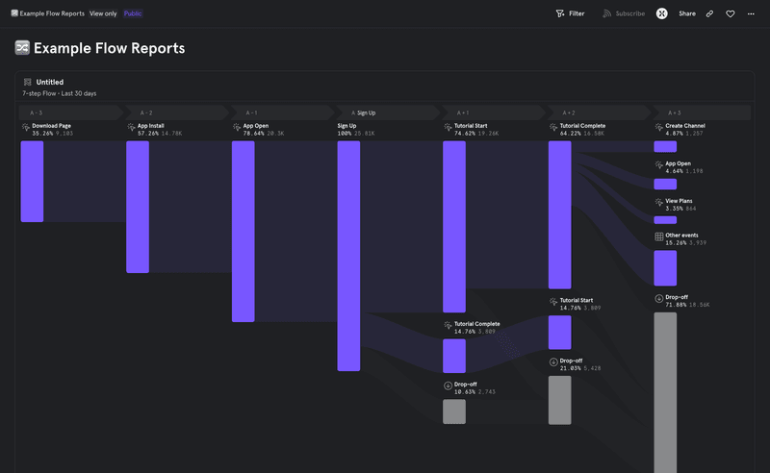Click the Public visibility badge
This screenshot has width=770, height=473.
133,13
